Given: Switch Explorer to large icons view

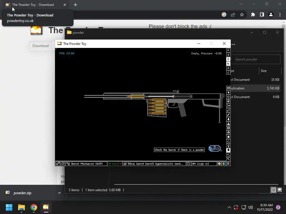Looking at the screenshot, I should click(x=279, y=190).
